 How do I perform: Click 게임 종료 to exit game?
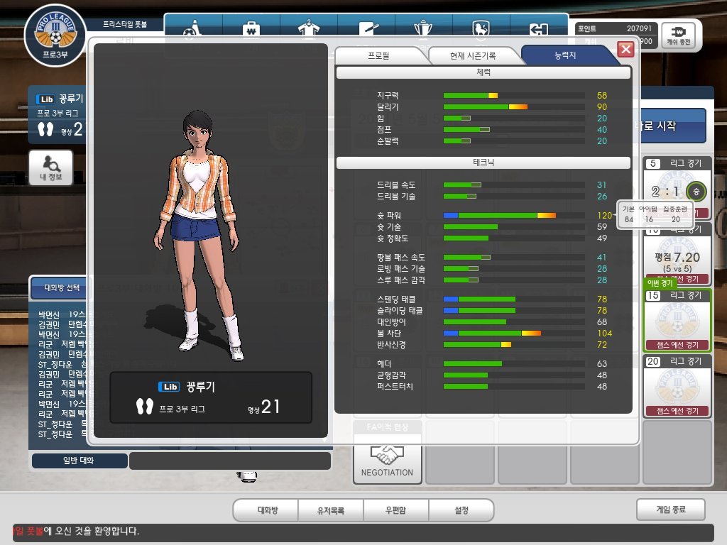click(670, 509)
